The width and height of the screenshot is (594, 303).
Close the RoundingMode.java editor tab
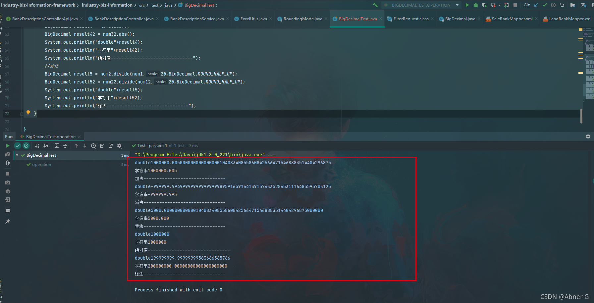point(326,19)
